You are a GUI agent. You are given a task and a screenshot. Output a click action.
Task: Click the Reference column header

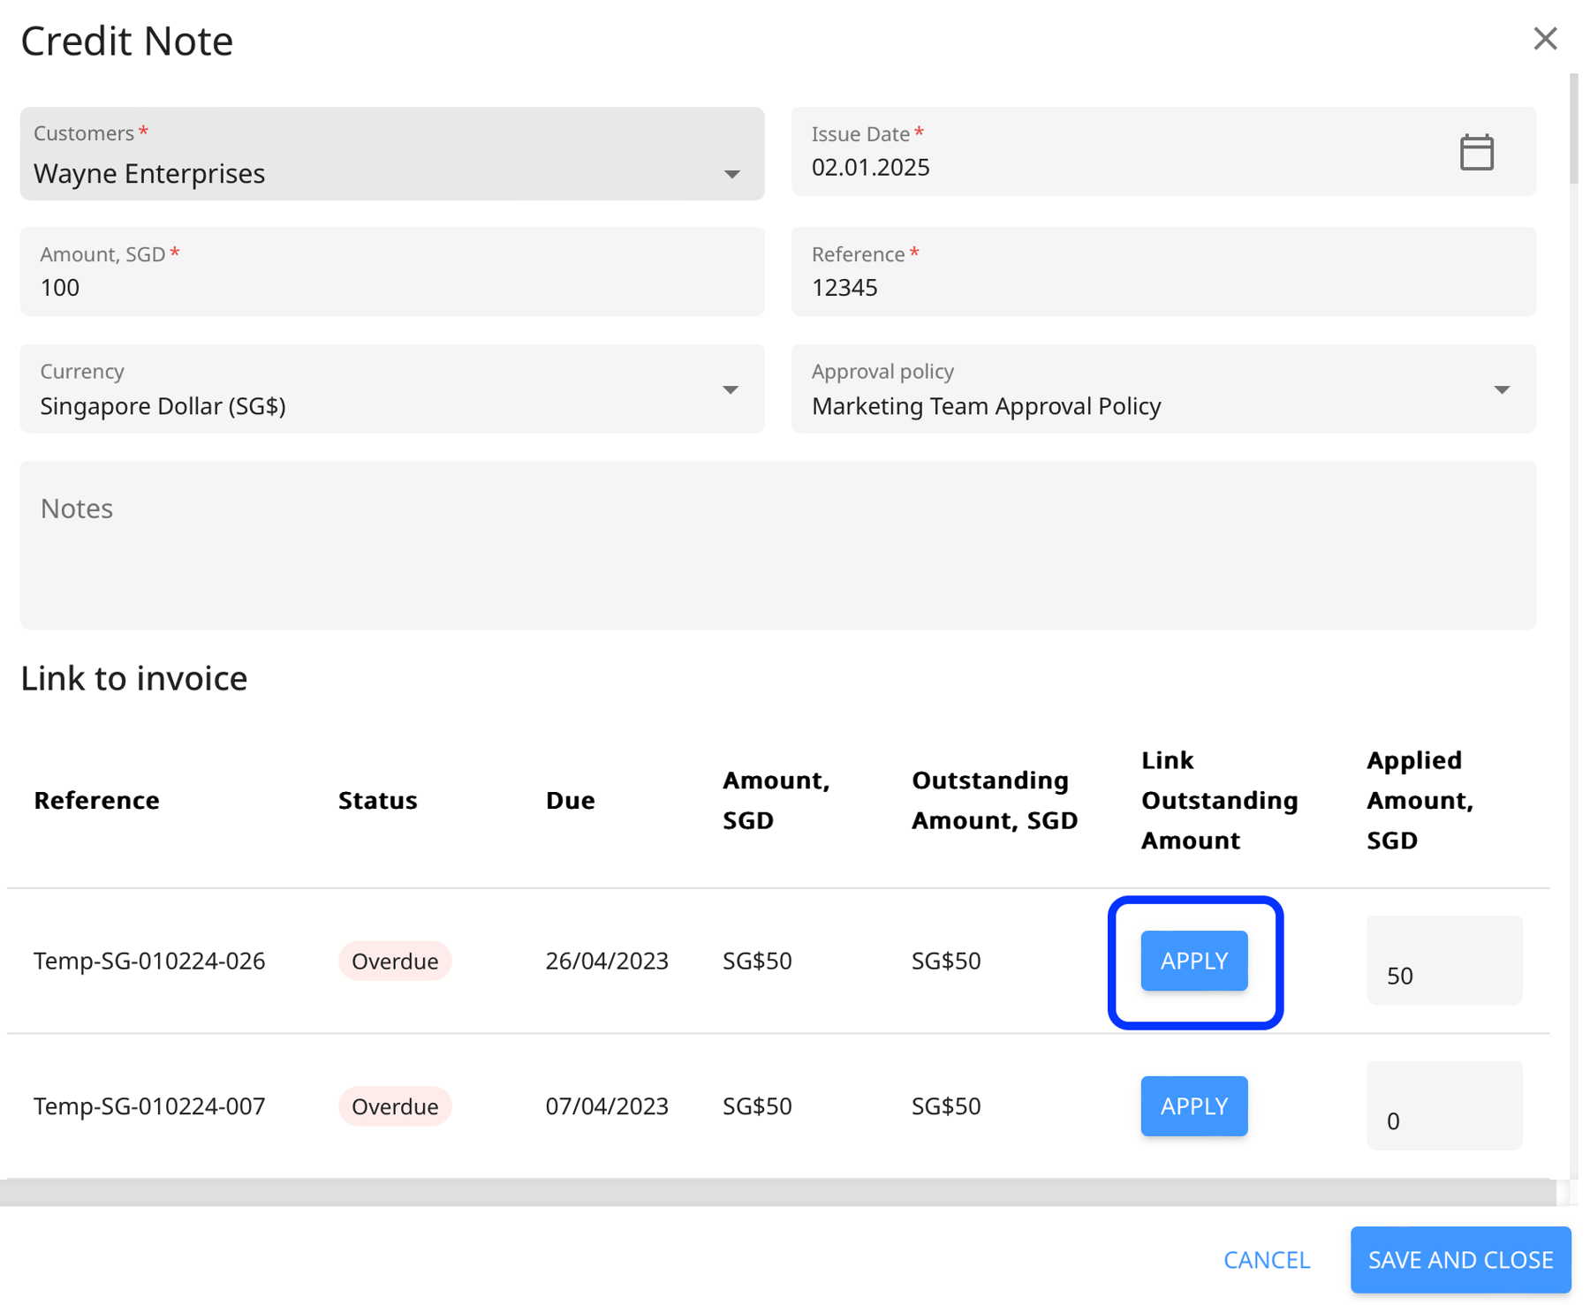tap(96, 800)
